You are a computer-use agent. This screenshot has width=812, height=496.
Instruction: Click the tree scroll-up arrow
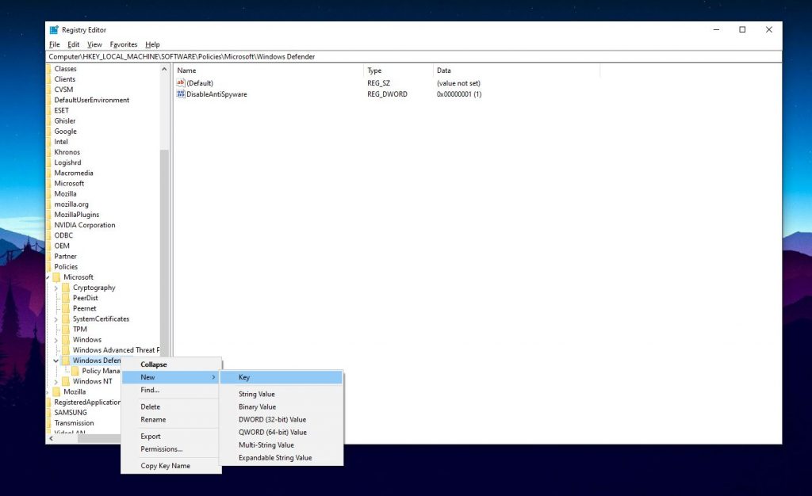click(164, 69)
